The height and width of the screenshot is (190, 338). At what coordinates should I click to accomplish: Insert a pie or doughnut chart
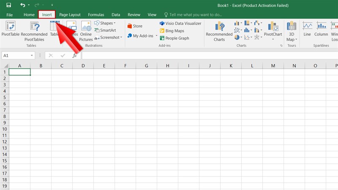(x=238, y=37)
